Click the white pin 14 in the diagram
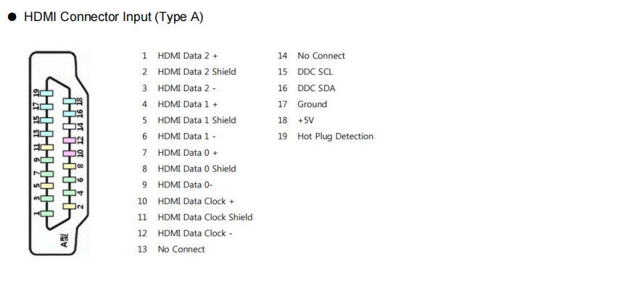Image resolution: width=625 pixels, height=283 pixels. [x=70, y=127]
